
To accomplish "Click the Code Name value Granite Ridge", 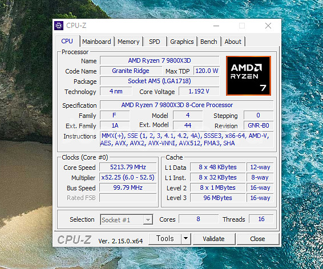I will point(131,71).
